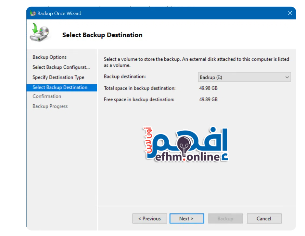Click the Backup destination label text
Screen dimensions: 305x236
(125, 77)
